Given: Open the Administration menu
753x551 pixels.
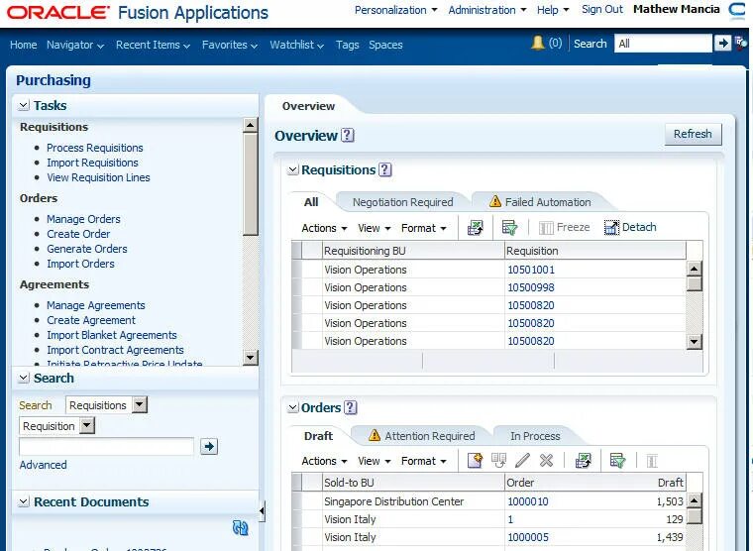Looking at the screenshot, I should click(x=487, y=10).
